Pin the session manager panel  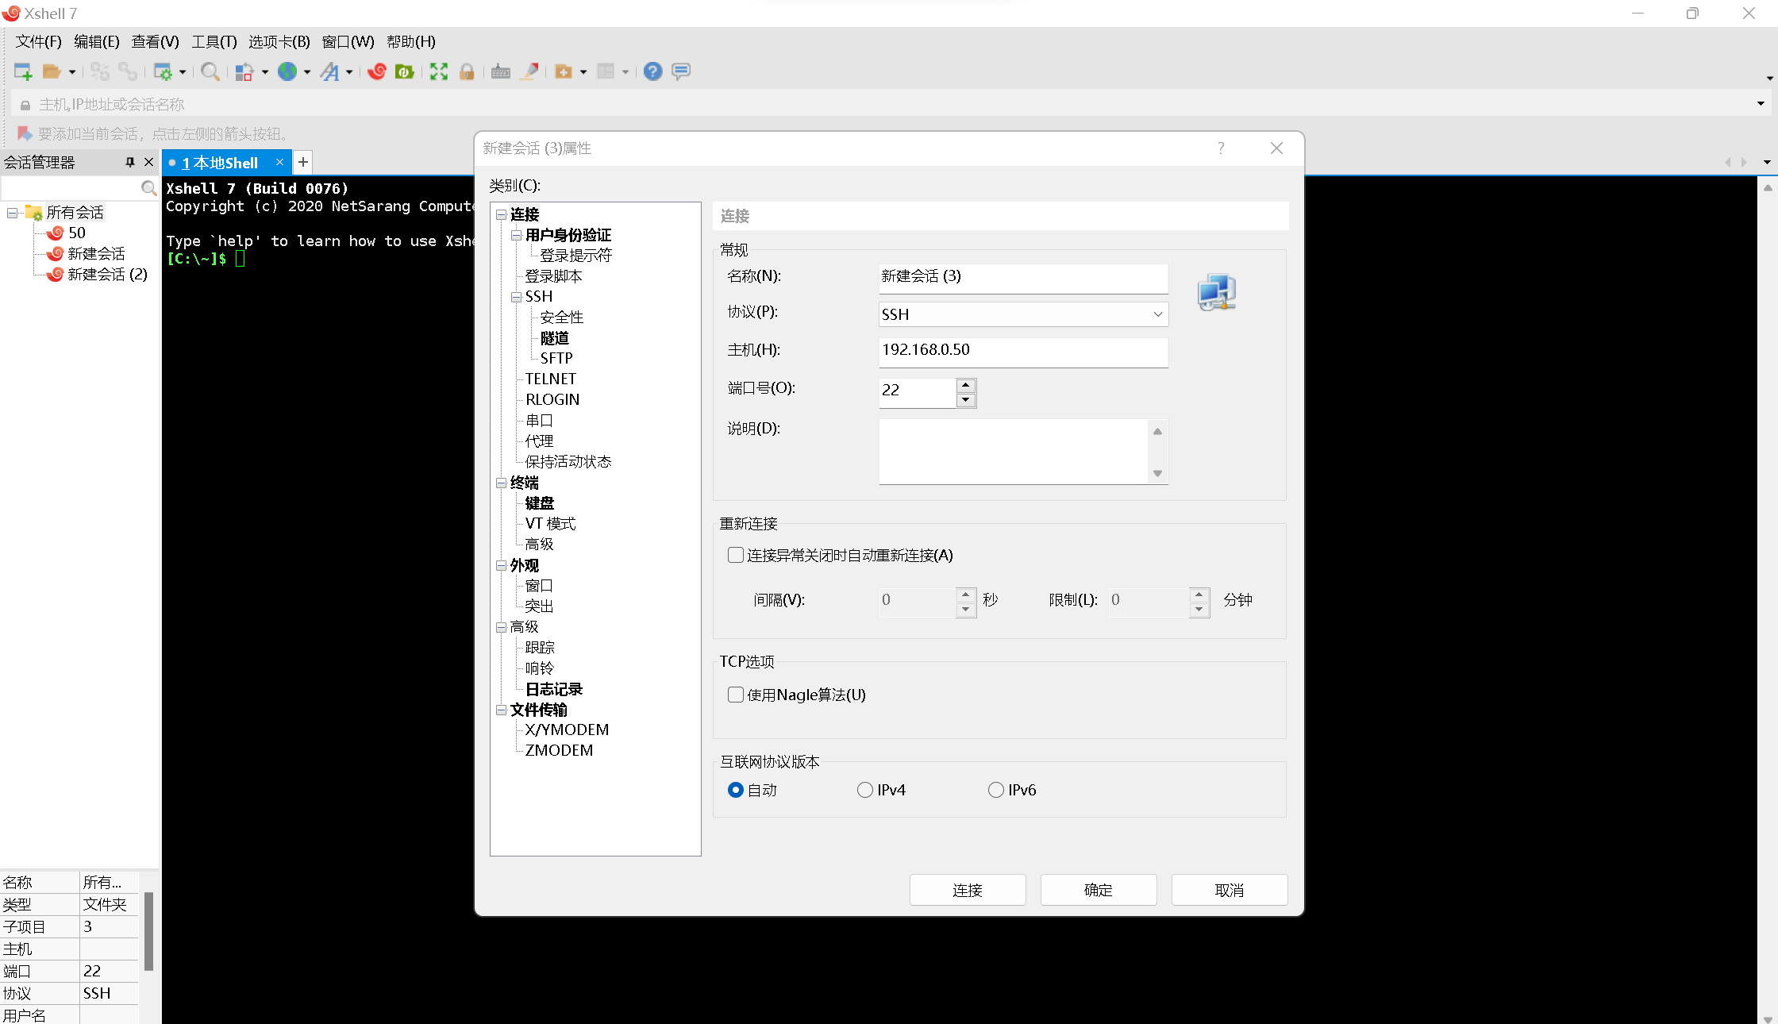tap(130, 162)
